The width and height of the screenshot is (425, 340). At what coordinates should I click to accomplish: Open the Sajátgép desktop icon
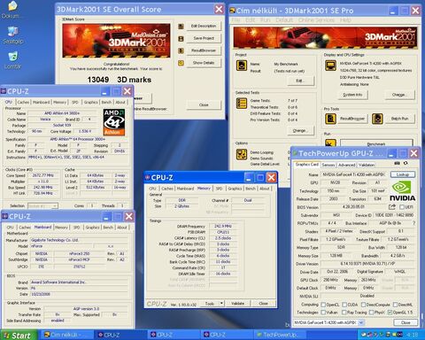coord(13,35)
